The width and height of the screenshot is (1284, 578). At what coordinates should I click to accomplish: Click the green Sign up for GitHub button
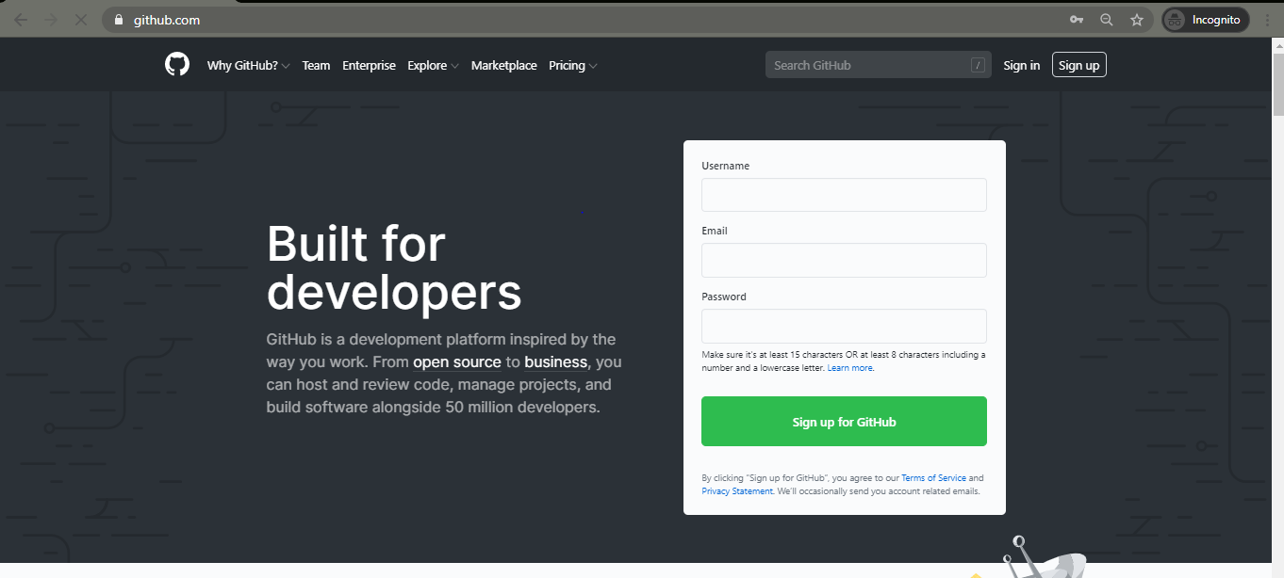[x=844, y=422]
